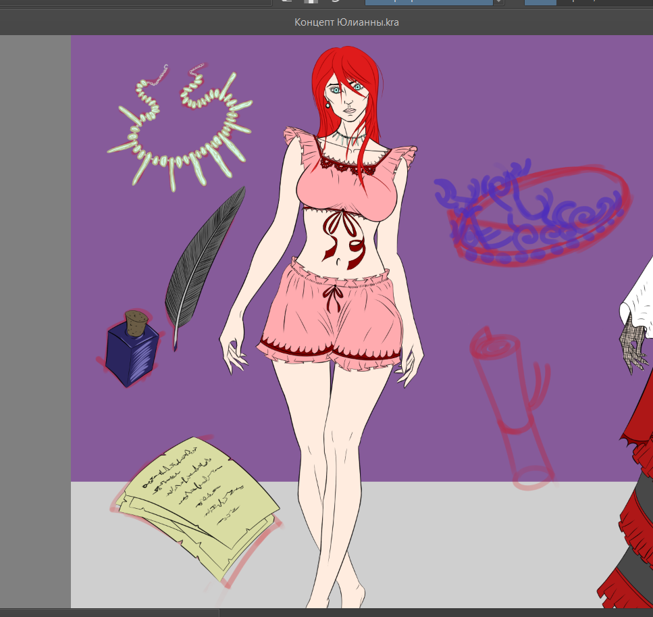The image size is (653, 617).
Task: Click the blue ink bottle body
Action: coord(131,355)
